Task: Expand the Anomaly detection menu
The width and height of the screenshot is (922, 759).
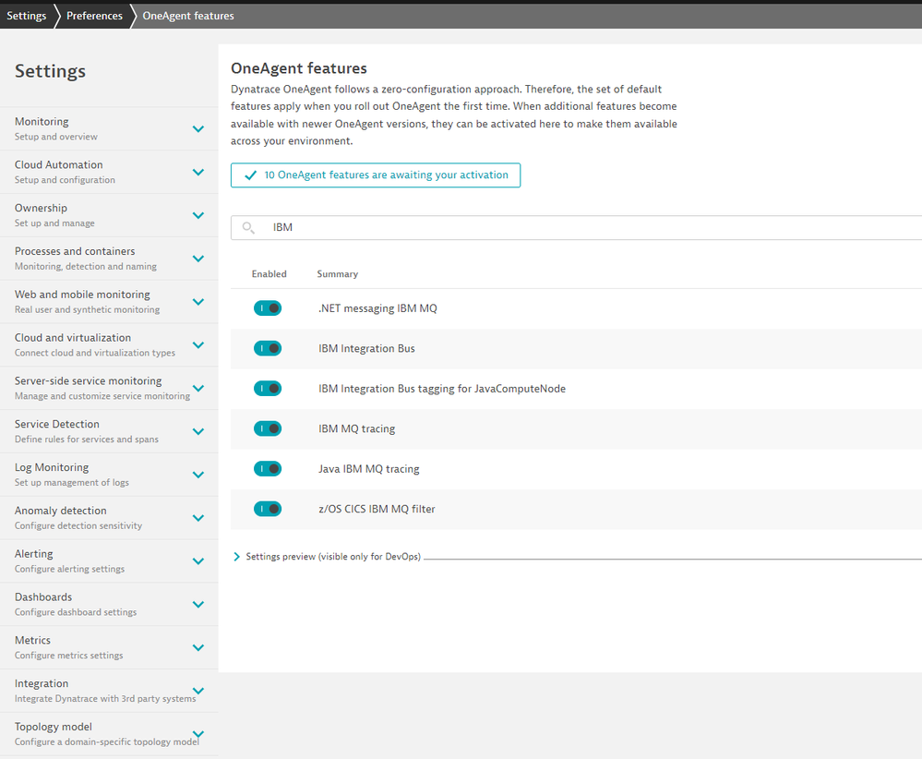Action: point(198,518)
